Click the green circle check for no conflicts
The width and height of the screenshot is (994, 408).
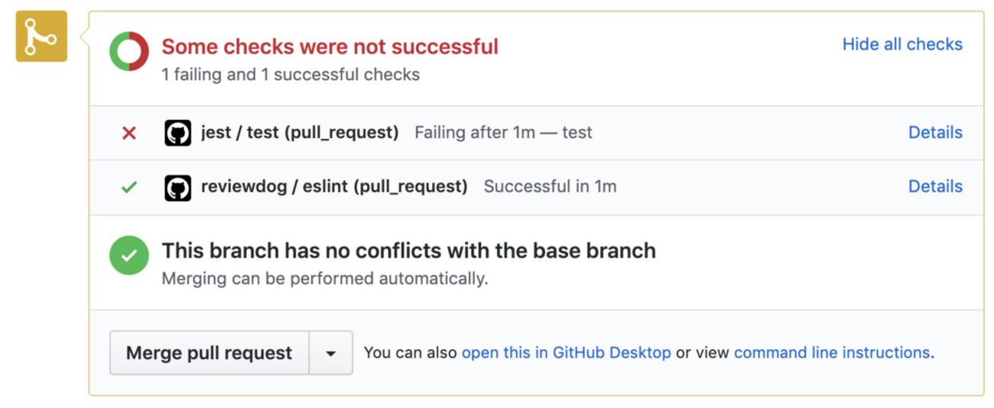click(129, 255)
